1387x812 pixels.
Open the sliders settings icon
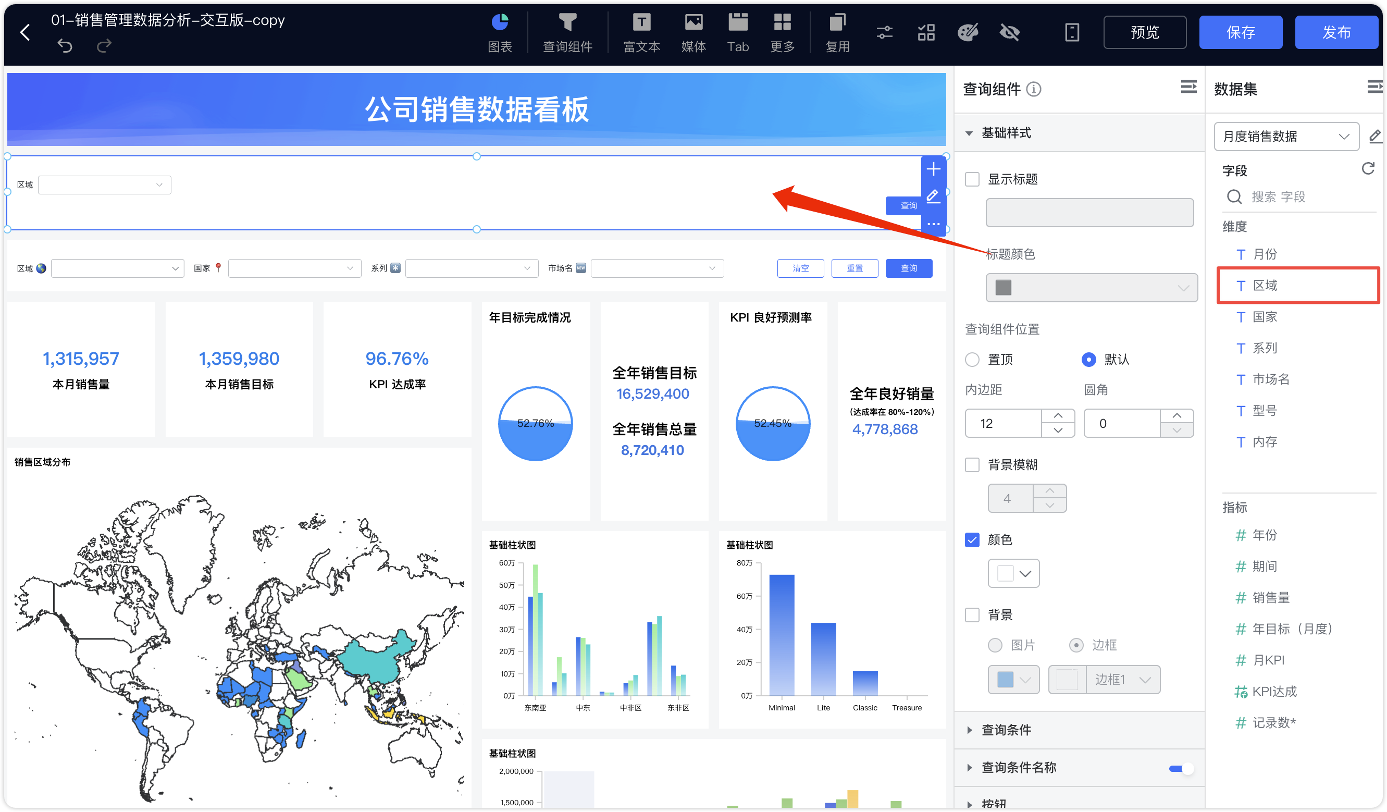point(885,32)
